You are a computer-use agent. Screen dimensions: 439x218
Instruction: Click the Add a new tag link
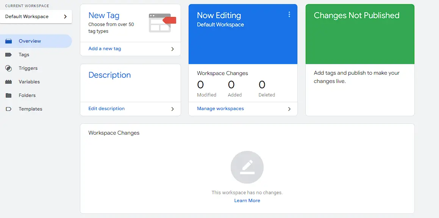click(105, 49)
